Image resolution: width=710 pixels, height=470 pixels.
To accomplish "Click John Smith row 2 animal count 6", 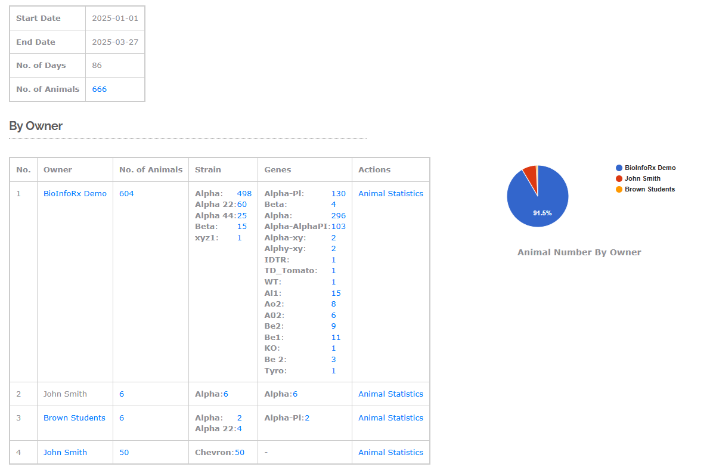I will coord(122,394).
